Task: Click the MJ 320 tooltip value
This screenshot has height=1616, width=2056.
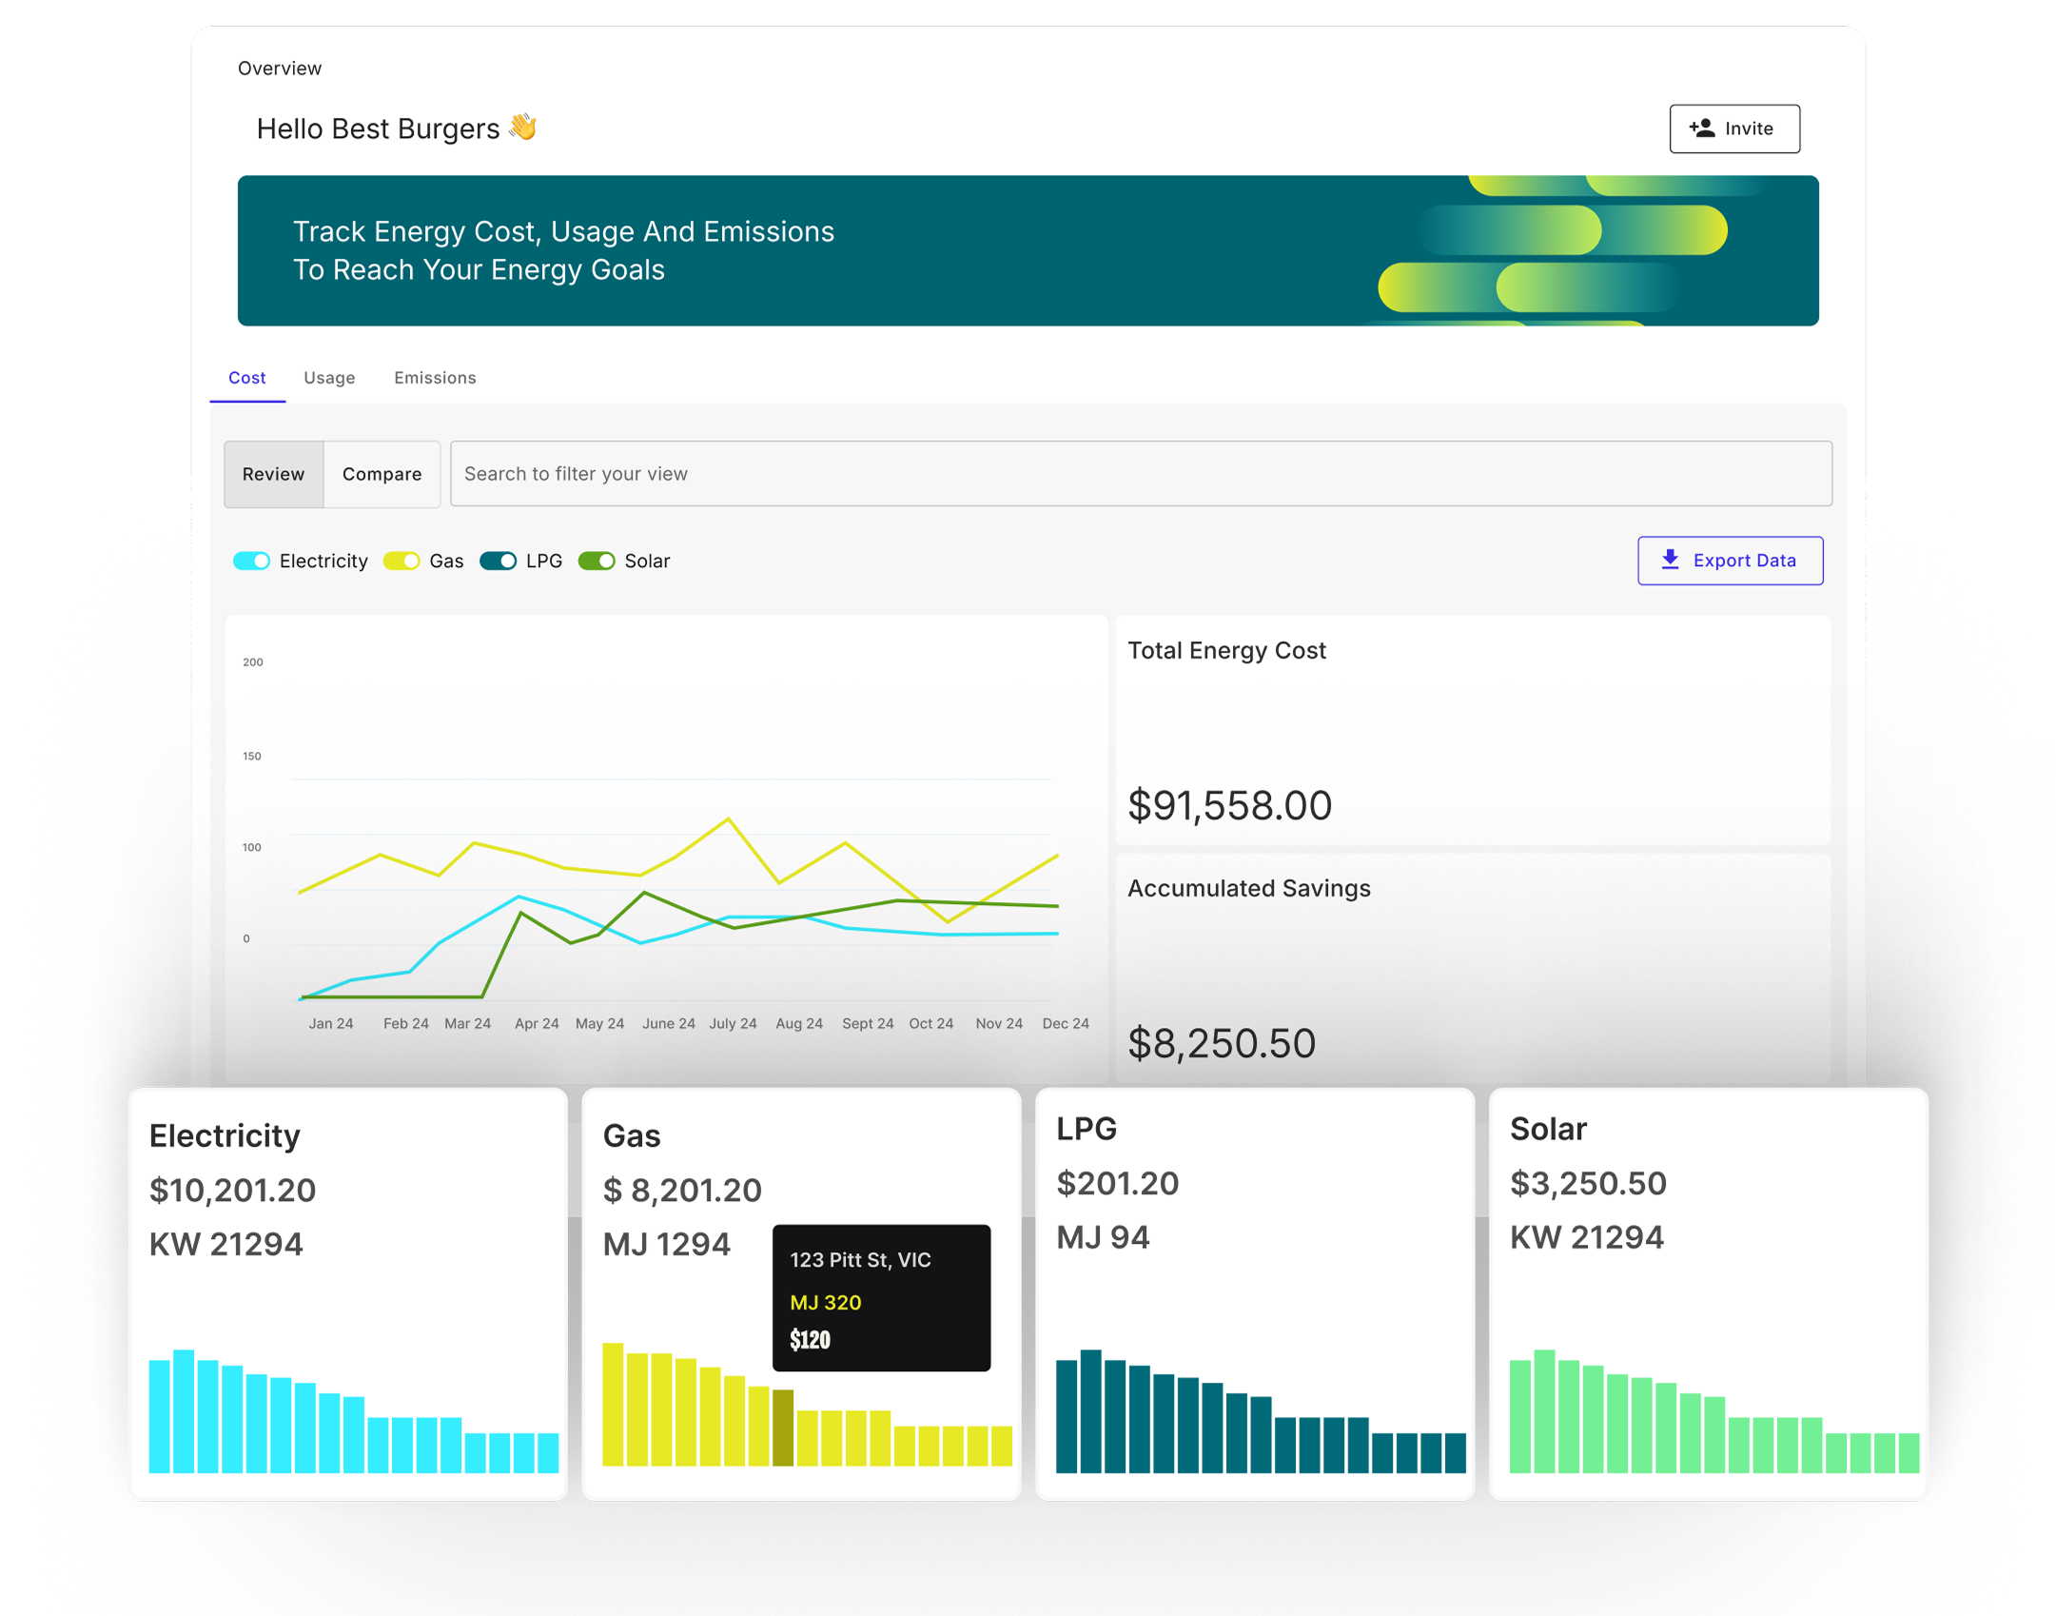Action: (x=825, y=1303)
